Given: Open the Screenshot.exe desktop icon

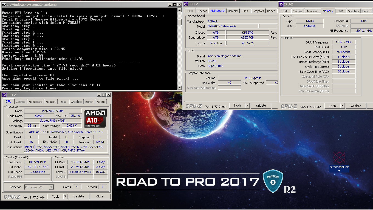Looking at the screenshot, I should click(339, 161).
